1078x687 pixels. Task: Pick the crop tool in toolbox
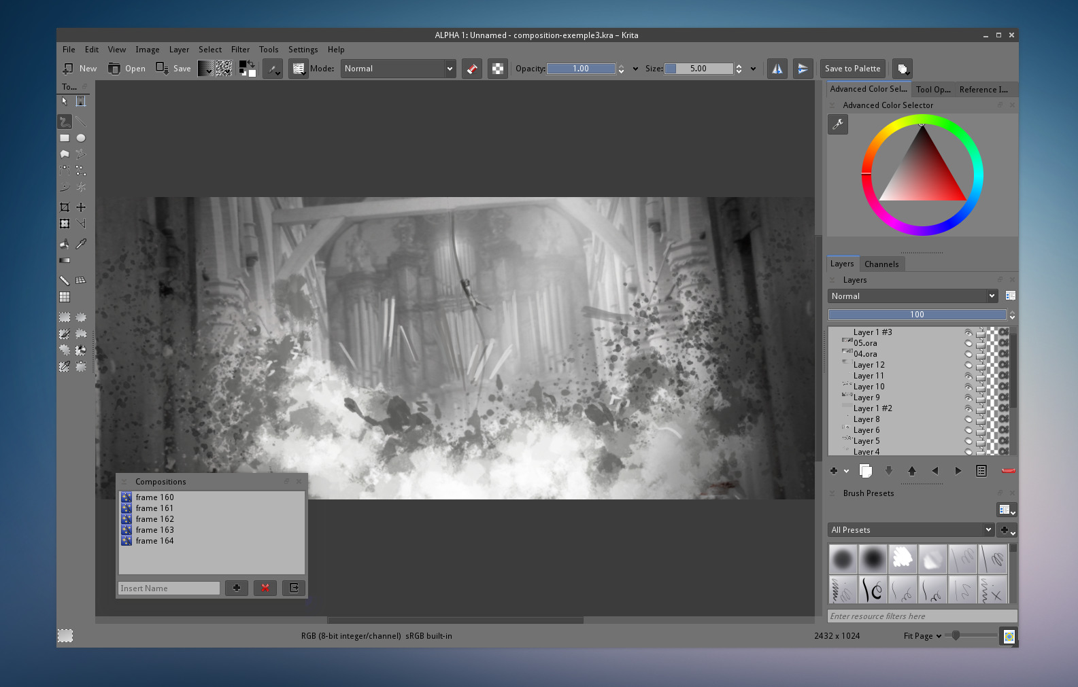(65, 207)
